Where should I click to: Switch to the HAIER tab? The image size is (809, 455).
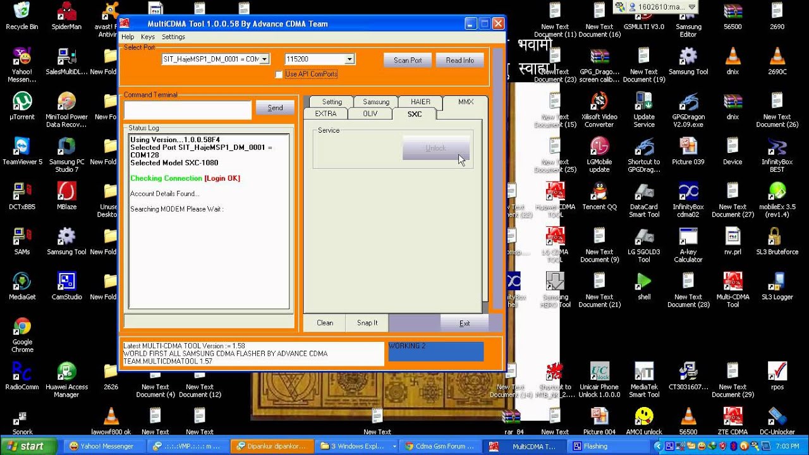pos(420,102)
